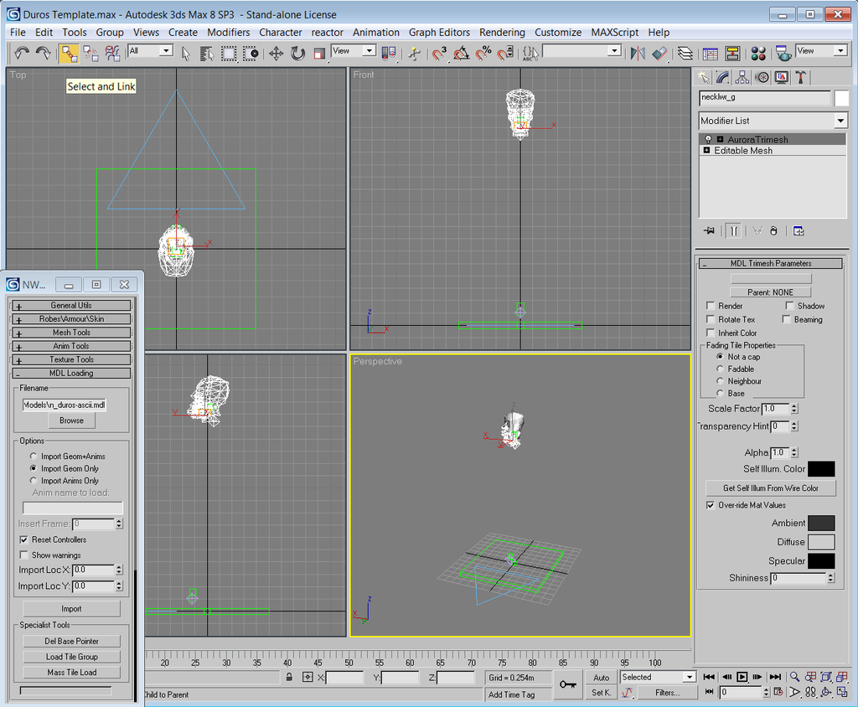Collapse the MDL Loading rollout
Viewport: 858px width, 707px height.
(x=71, y=374)
